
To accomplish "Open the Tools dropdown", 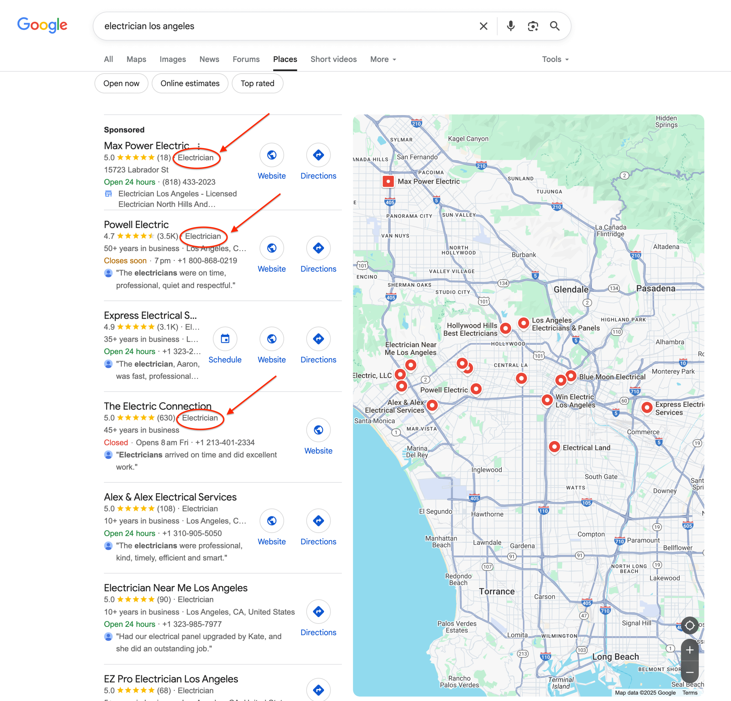I will pos(555,59).
